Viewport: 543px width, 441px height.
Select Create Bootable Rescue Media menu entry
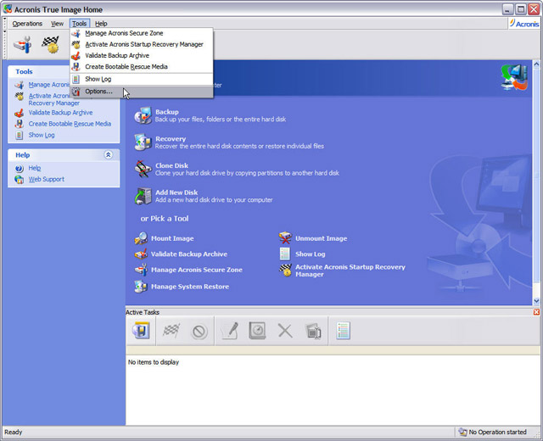coord(142,66)
